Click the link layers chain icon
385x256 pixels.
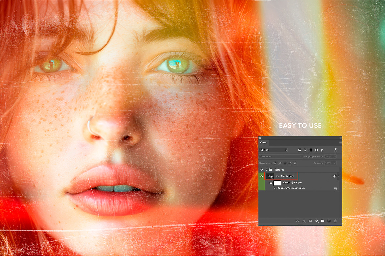297,221
